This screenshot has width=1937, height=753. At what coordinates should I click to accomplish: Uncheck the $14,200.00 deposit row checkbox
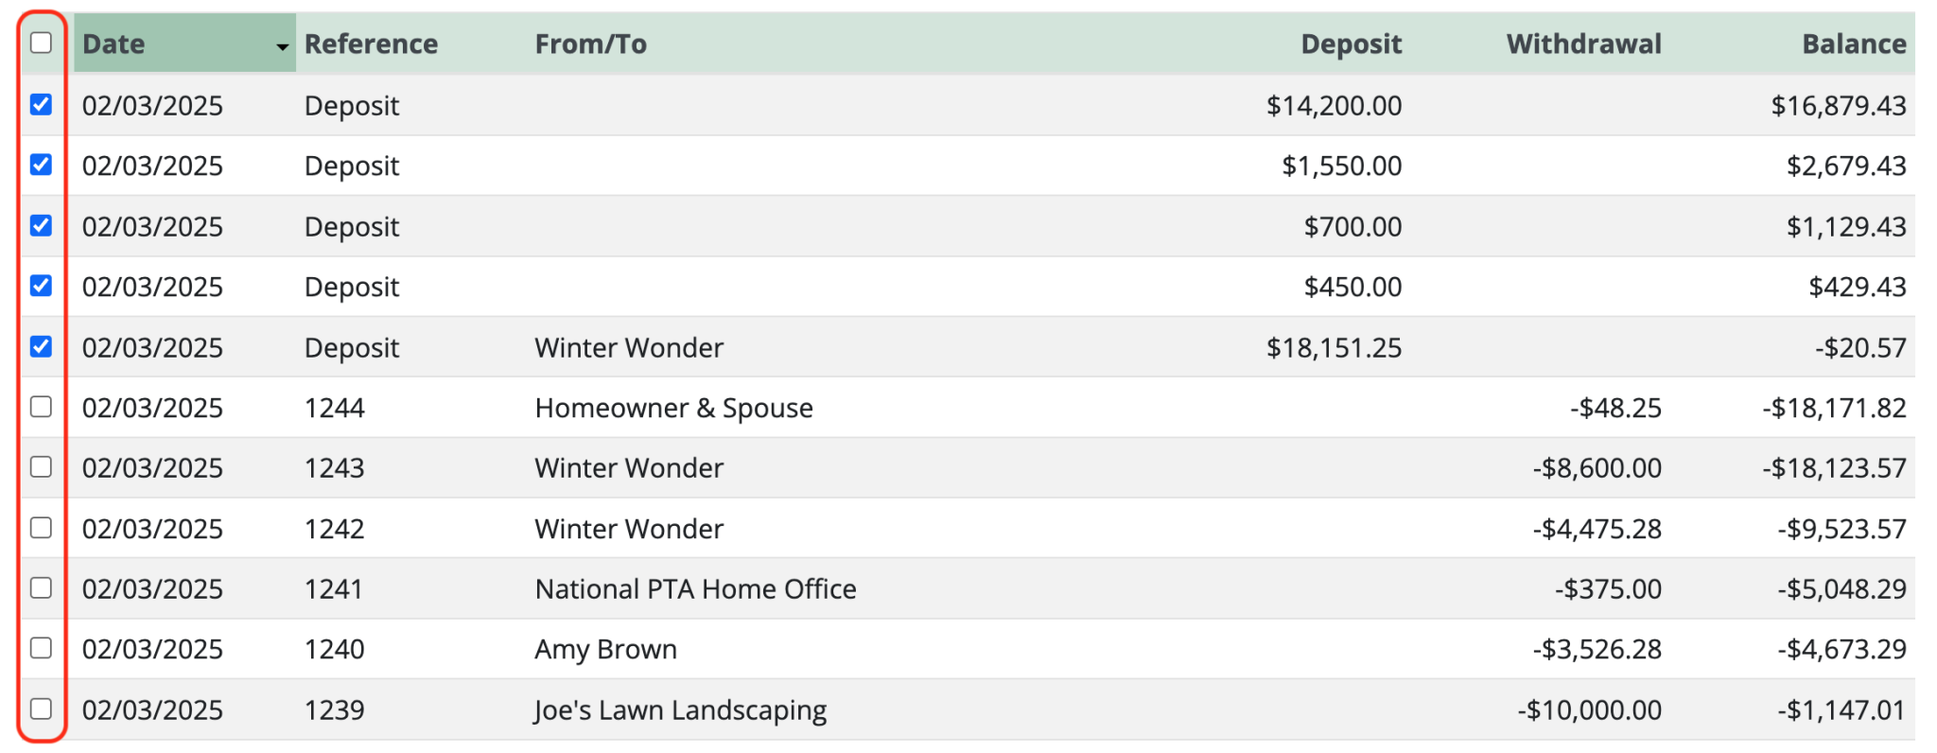[41, 104]
